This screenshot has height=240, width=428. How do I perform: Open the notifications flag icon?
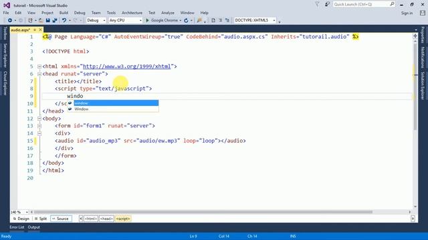pos(317,5)
